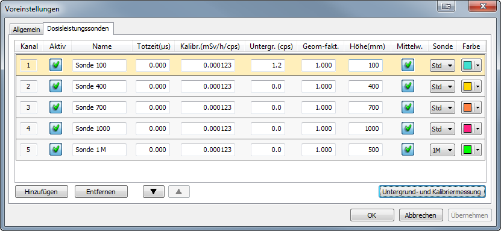This screenshot has width=501, height=231.
Task: Toggle Mittelw. checkbox in channel 4 row
Action: point(408,128)
